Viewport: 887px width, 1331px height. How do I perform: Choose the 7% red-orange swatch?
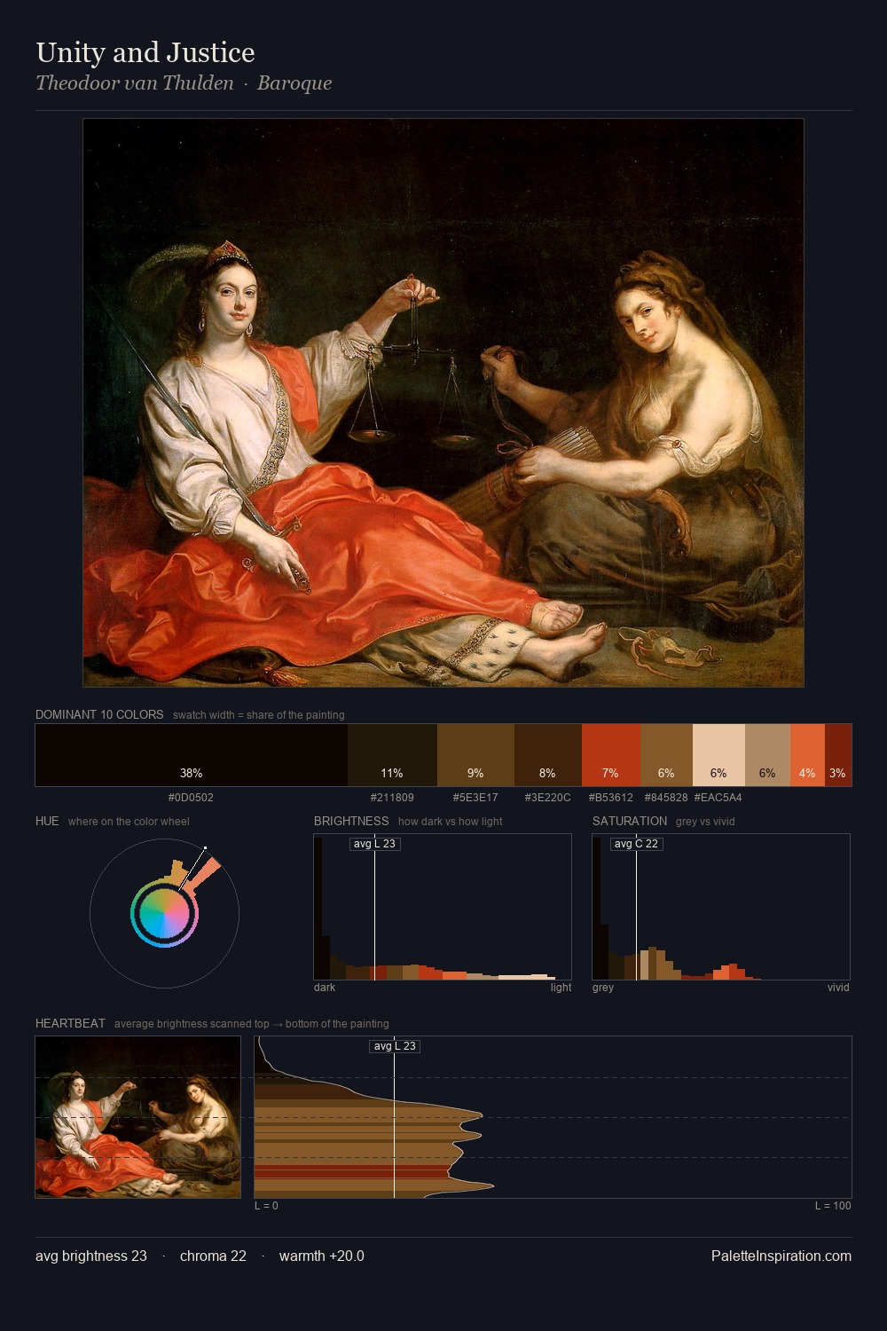pos(611,755)
